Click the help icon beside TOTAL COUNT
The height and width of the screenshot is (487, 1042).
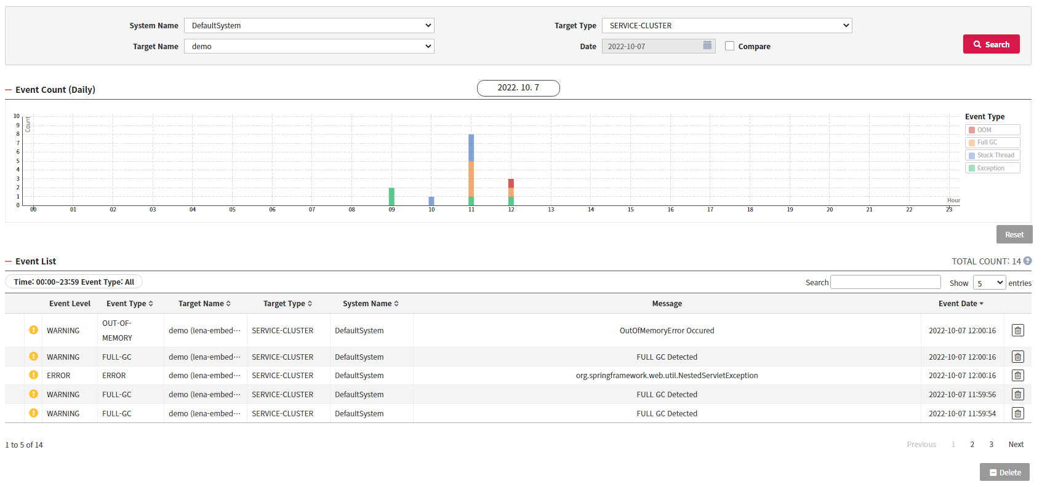click(x=1027, y=261)
